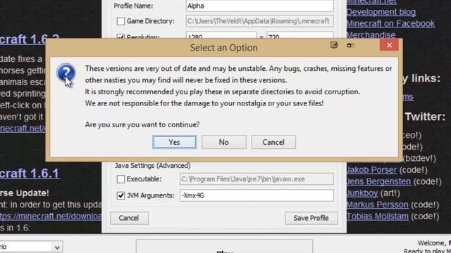451x253 pixels.
Task: Close the Select an Option dialog
Action: click(x=389, y=45)
